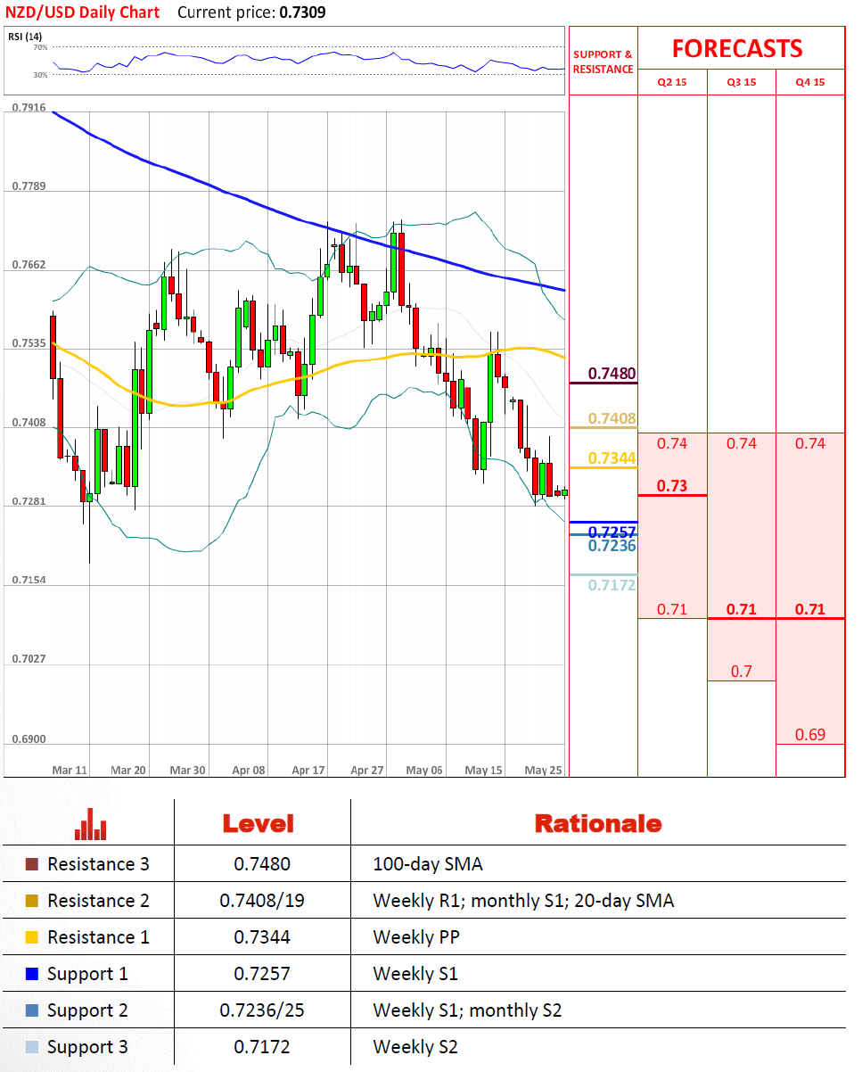
Task: Click the 0.69 Q4 forecast low value
Action: click(x=810, y=735)
